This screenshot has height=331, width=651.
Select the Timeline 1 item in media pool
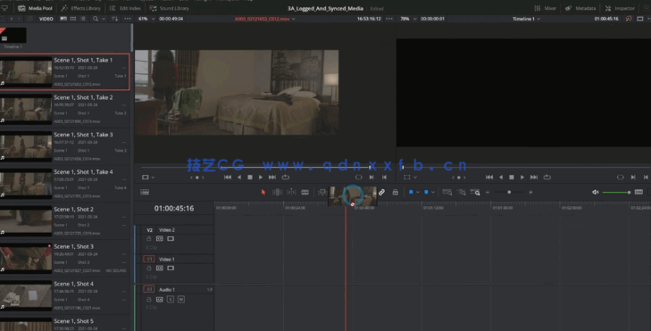(x=13, y=37)
